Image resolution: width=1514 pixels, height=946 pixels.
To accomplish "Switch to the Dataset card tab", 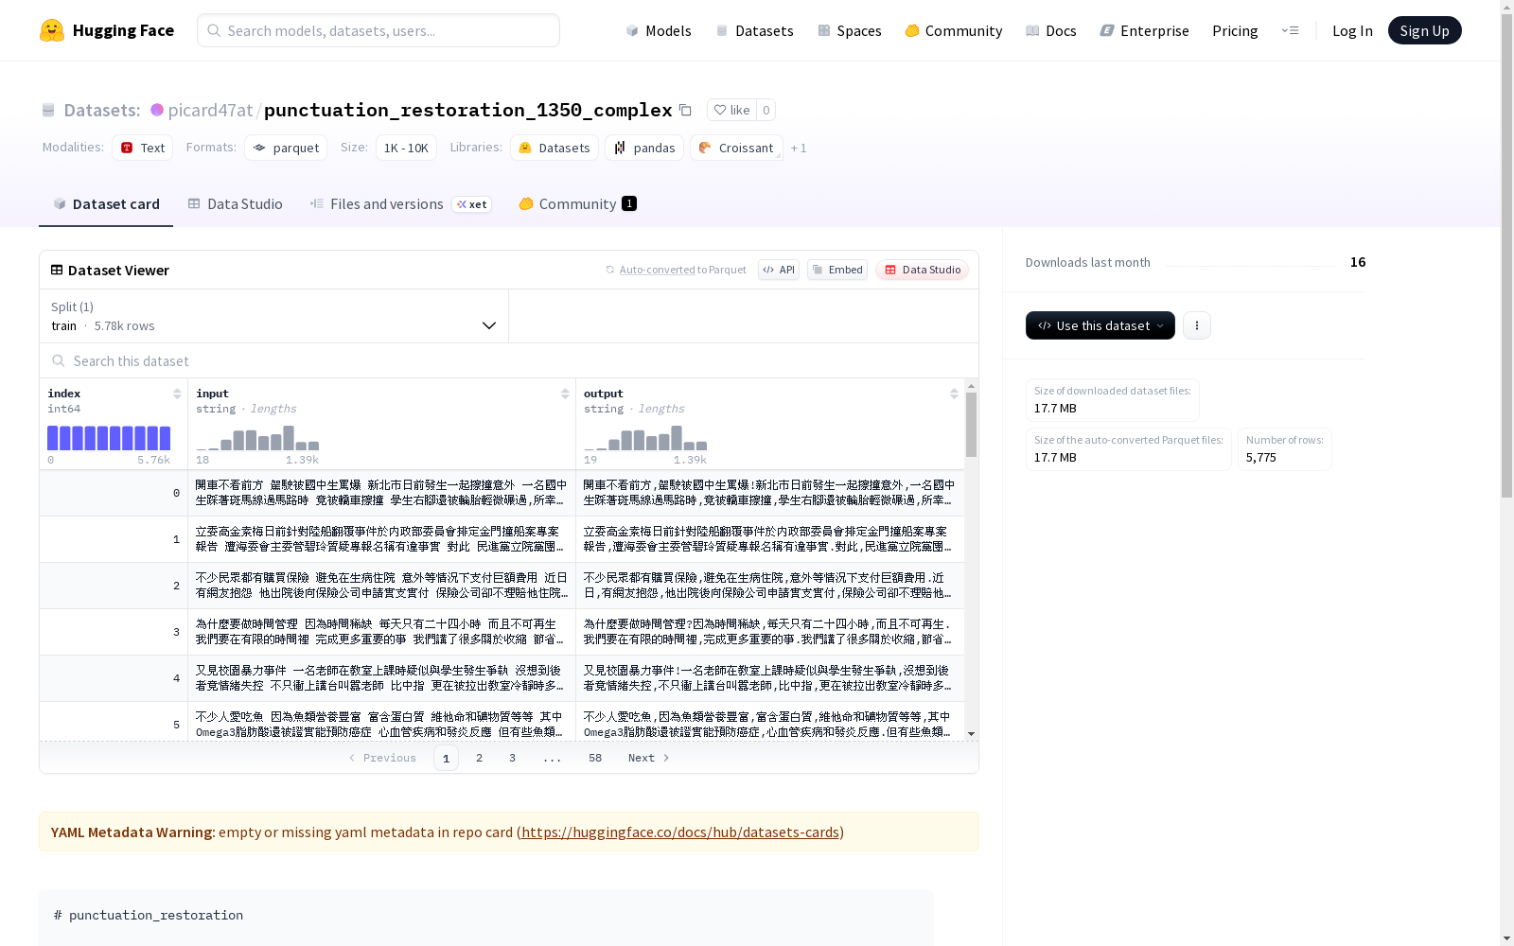I will [x=106, y=204].
